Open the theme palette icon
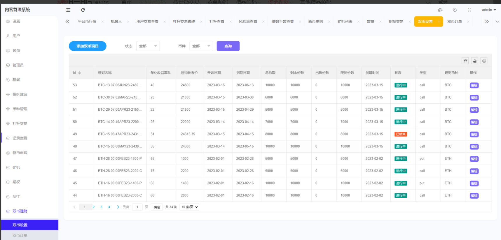The width and height of the screenshot is (501, 240). tap(440, 10)
